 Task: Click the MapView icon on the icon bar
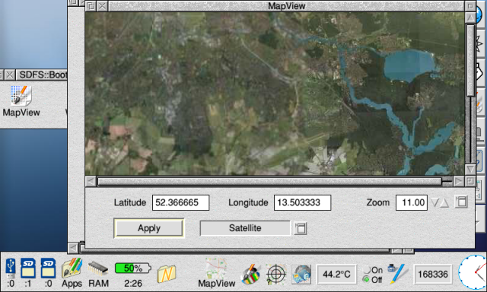[x=216, y=272]
